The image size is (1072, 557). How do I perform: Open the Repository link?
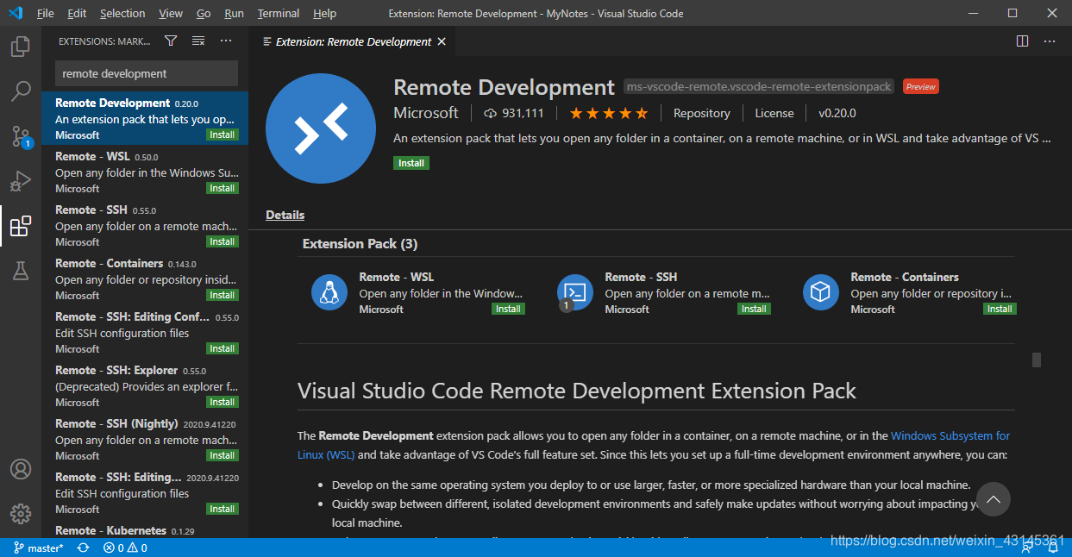[702, 113]
